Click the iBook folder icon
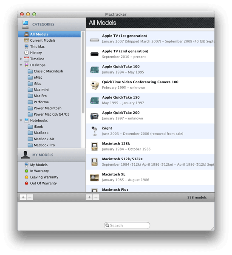 tap(30, 127)
